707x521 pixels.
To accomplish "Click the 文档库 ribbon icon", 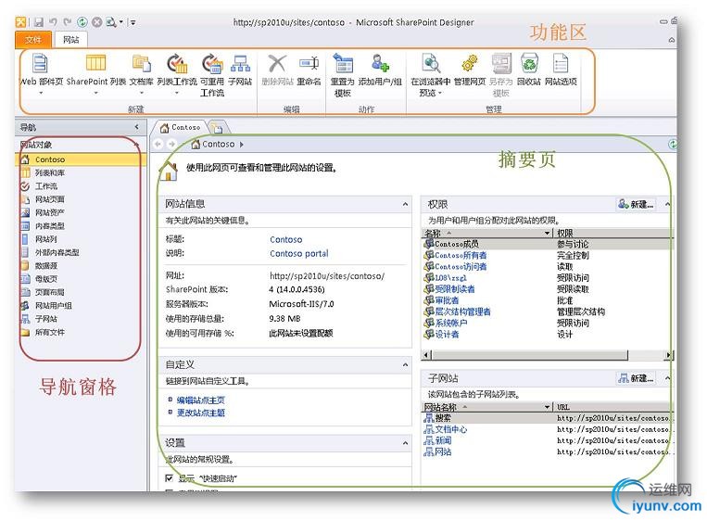I will [142, 63].
